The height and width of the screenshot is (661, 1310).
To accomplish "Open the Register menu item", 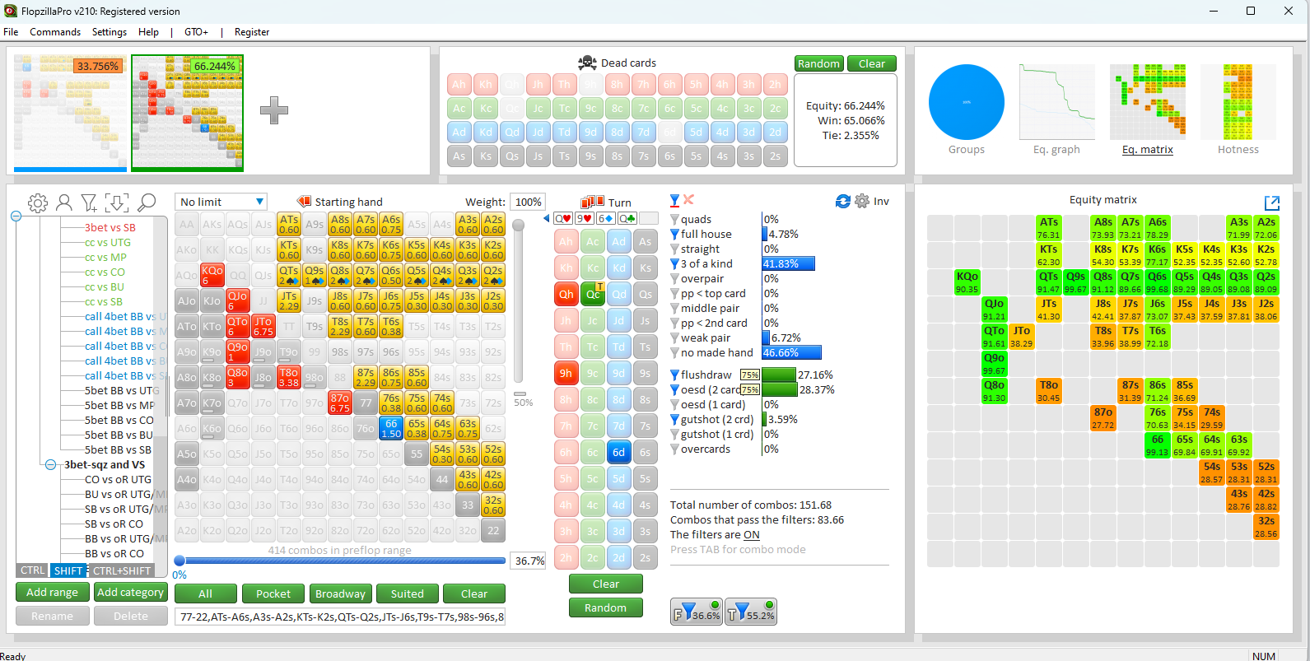I will click(252, 32).
